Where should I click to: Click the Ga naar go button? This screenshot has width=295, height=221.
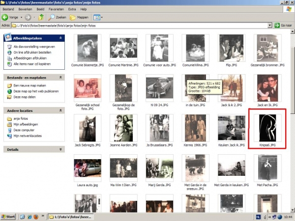tap(283, 25)
